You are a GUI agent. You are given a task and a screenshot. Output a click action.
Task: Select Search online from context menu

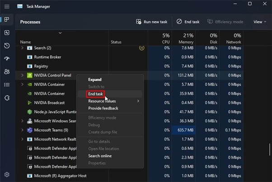tap(100, 156)
